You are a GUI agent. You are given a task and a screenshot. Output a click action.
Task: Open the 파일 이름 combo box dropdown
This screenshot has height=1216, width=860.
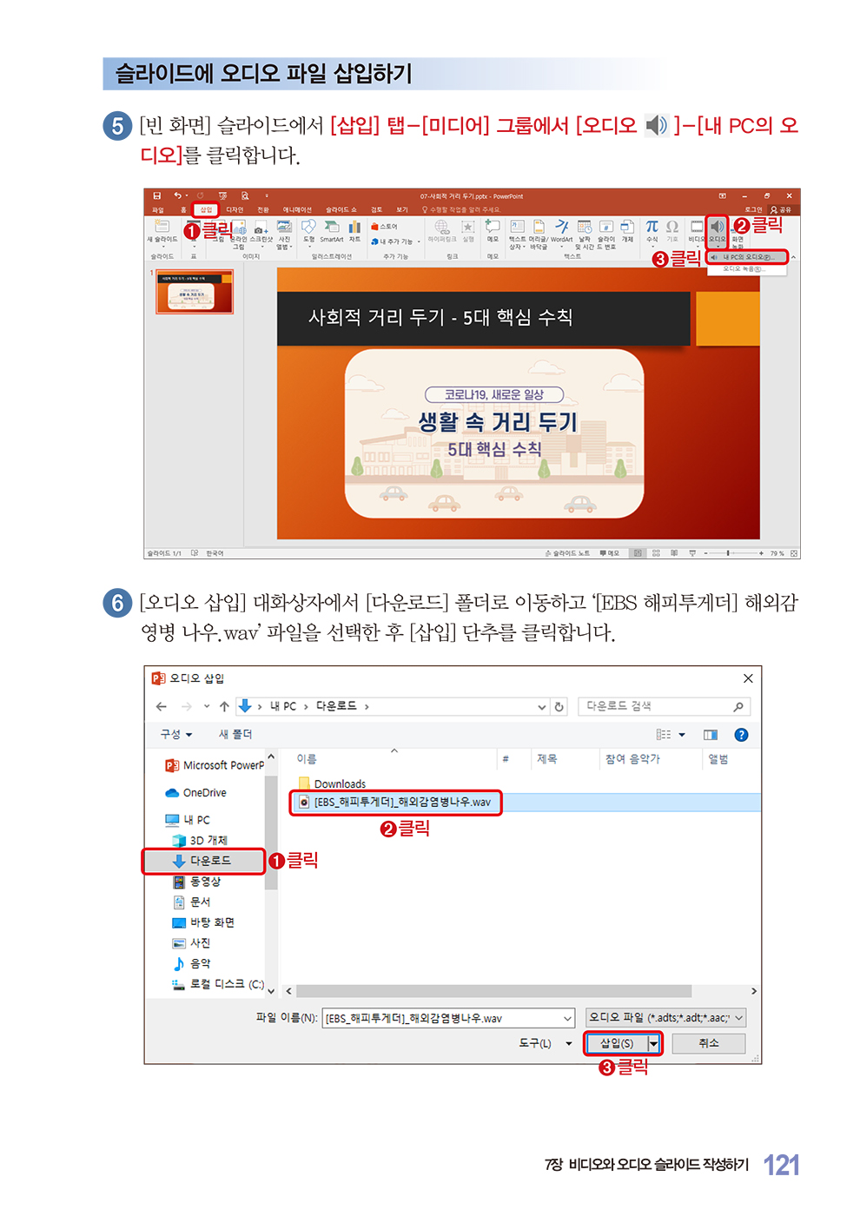click(x=568, y=1018)
